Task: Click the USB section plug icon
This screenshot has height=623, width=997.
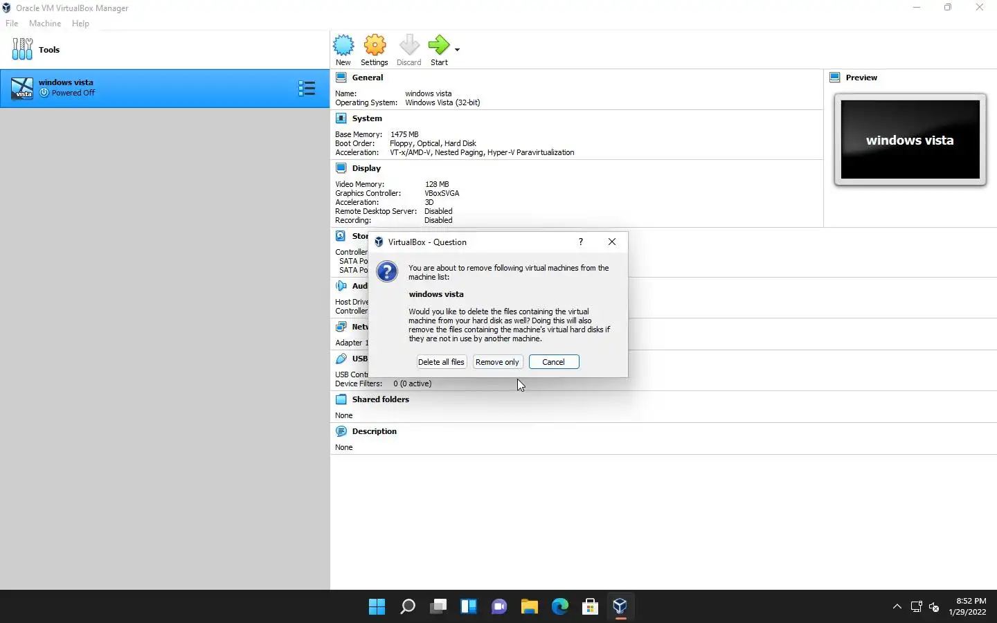Action: 341,359
